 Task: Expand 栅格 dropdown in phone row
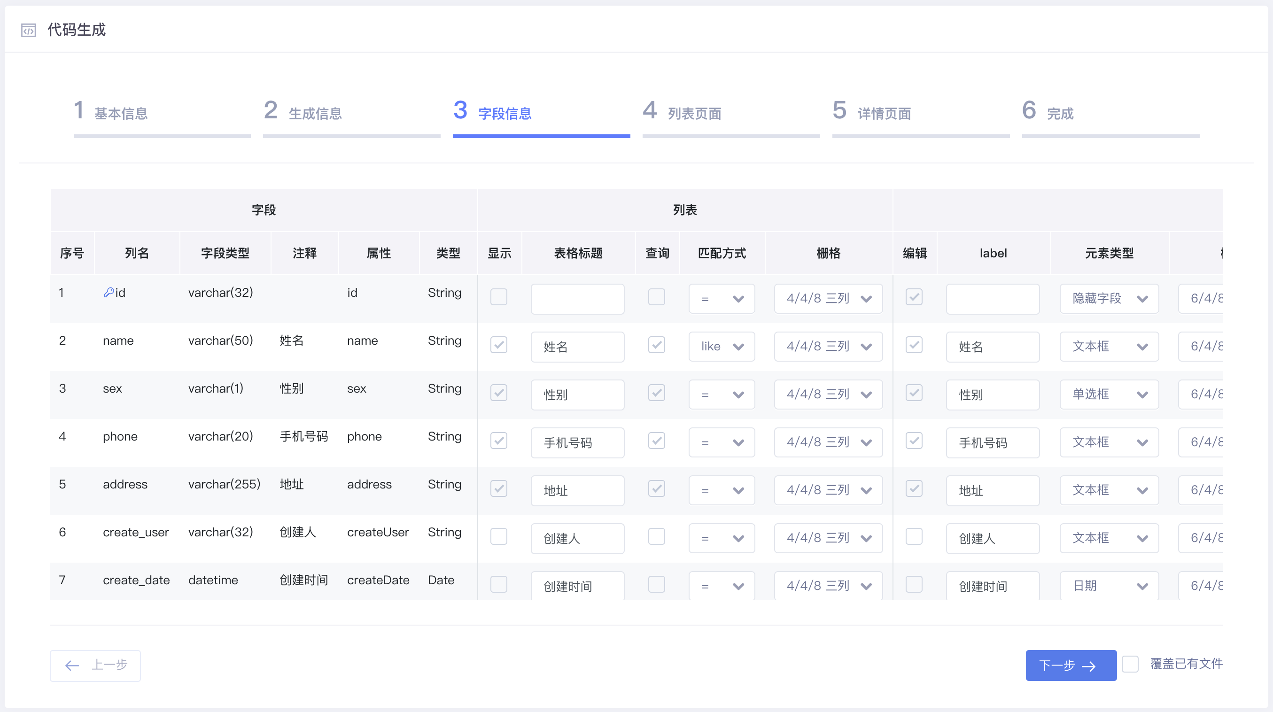(x=828, y=443)
